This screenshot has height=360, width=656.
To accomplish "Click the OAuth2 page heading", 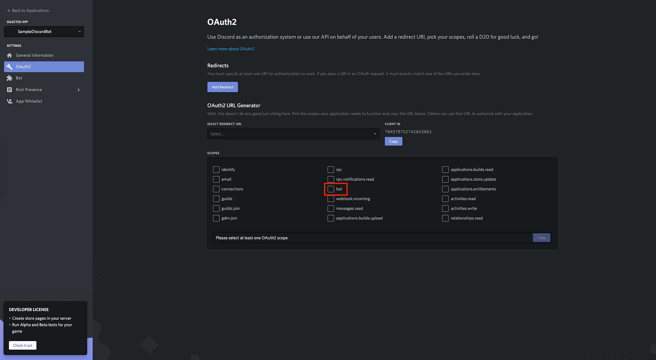I will [222, 22].
